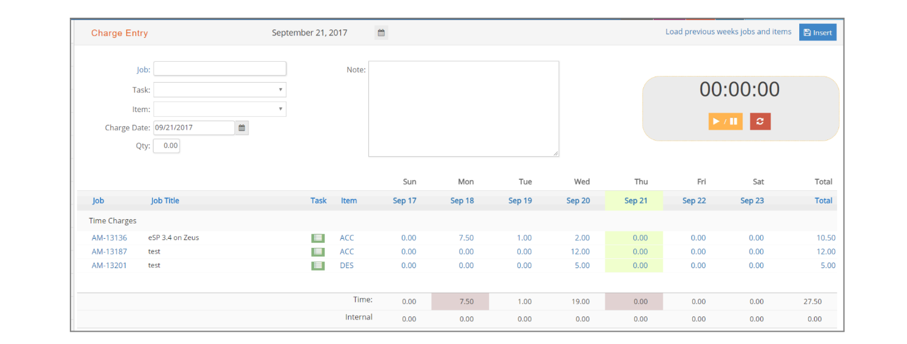Click Load previous weeks jobs and items
This screenshot has height=344, width=907.
coord(728,32)
